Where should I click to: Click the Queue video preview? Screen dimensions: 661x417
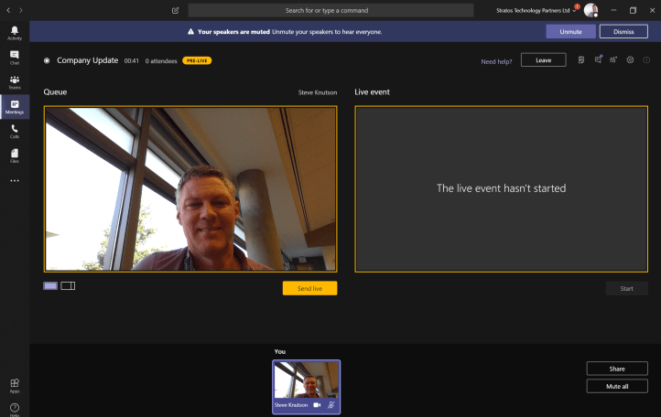[x=190, y=189]
